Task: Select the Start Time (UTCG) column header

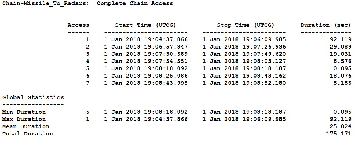Action: click(x=146, y=25)
